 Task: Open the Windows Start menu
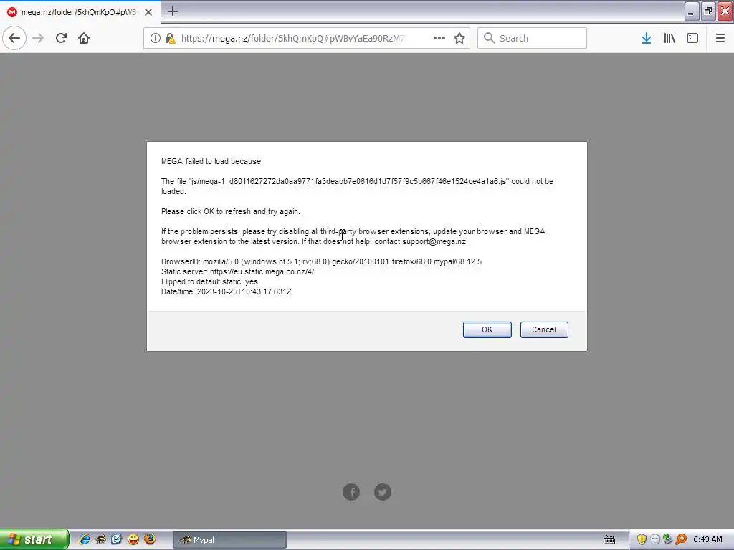pyautogui.click(x=34, y=539)
